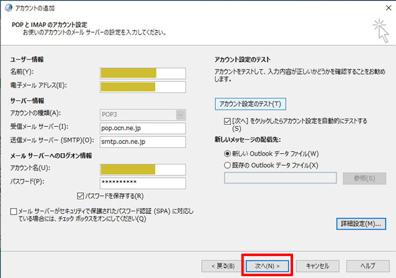Viewport: 396px width, 278px height.
Task: Click the ユーザー情報 section heading
Action: (x=27, y=59)
